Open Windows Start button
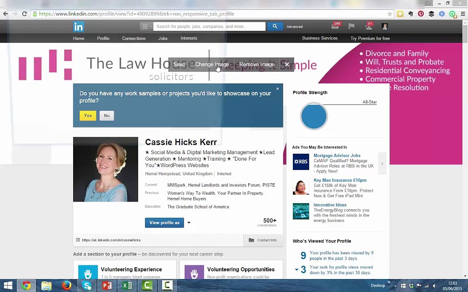 [8, 286]
